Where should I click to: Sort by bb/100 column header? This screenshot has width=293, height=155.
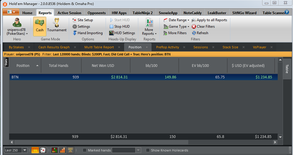(154, 66)
